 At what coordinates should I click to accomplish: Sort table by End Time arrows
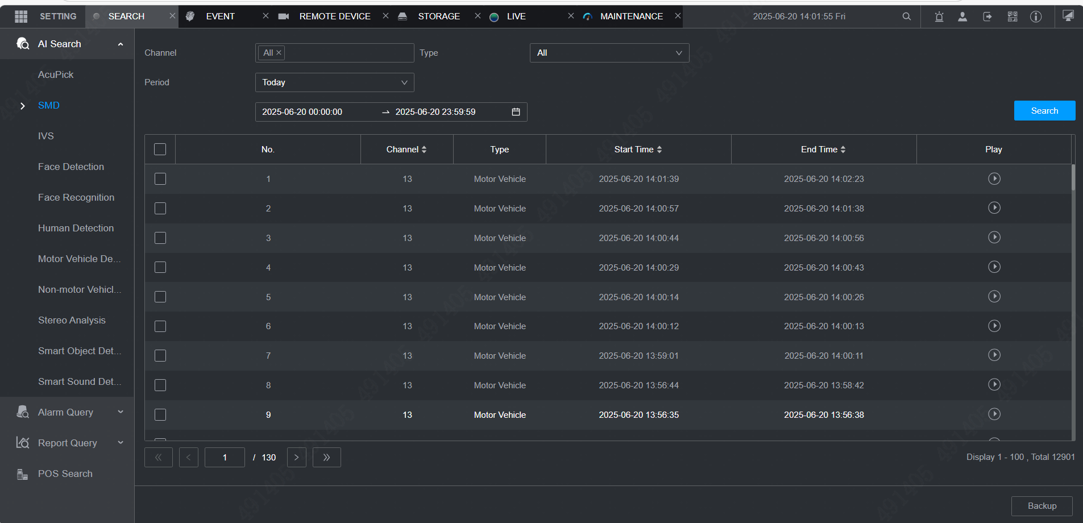[843, 150]
